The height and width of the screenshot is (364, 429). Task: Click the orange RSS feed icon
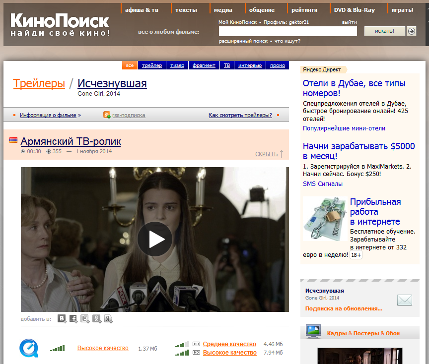point(107,115)
